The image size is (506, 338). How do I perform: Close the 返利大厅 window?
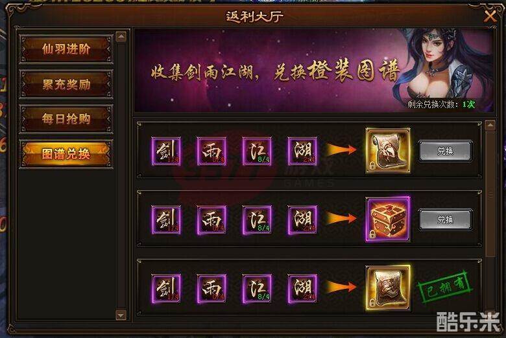(490, 16)
